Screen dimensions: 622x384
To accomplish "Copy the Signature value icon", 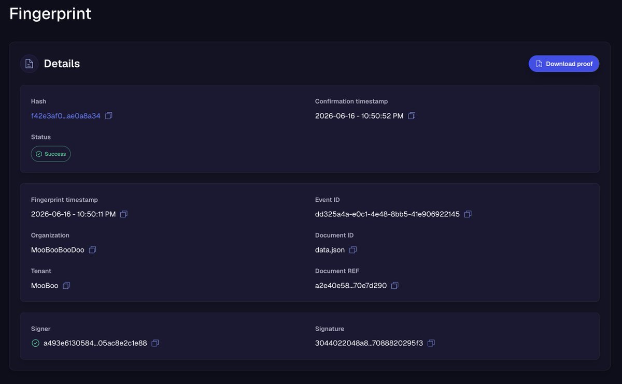I will coord(431,343).
